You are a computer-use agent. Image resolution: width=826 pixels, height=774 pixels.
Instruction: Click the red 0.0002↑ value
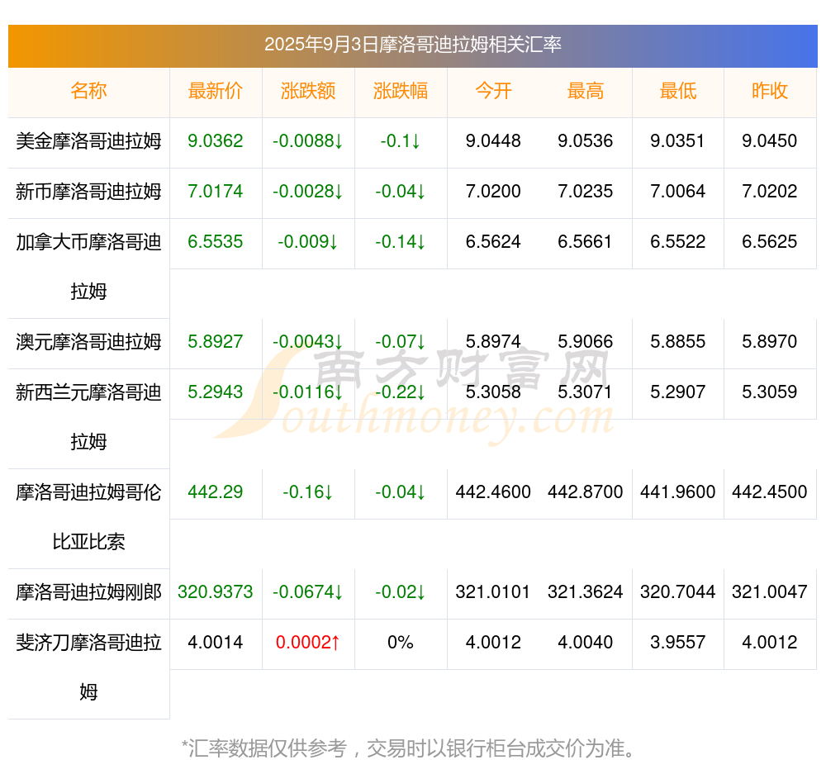tap(308, 643)
